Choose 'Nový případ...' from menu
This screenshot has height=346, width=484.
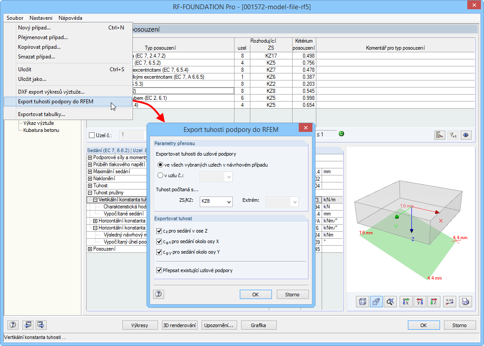68,28
